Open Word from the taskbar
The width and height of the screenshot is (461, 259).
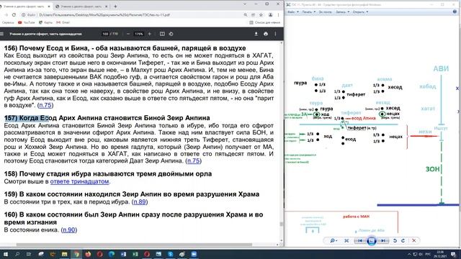123,254
